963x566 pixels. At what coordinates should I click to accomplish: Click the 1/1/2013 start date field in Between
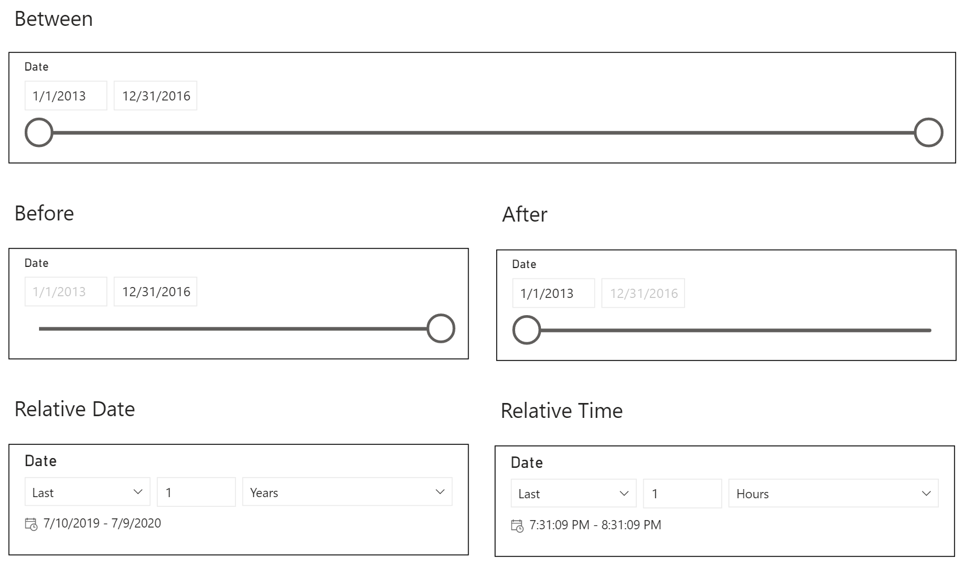coord(65,95)
